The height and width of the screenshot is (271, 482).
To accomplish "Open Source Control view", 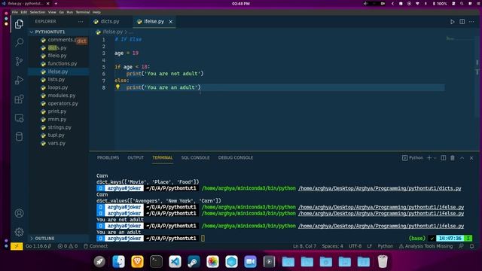I will tap(19, 62).
